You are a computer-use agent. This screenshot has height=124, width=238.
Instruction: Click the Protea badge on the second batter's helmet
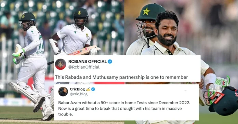(x=79, y=13)
